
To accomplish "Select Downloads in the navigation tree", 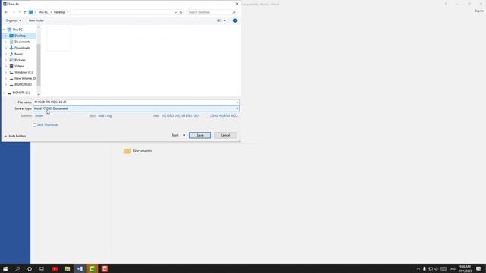I will (22, 48).
